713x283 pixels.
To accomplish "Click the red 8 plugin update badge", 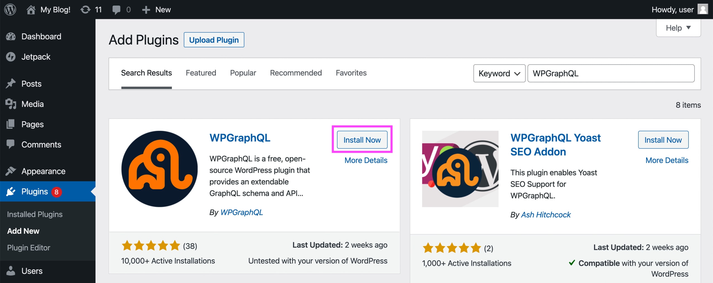I will (57, 192).
